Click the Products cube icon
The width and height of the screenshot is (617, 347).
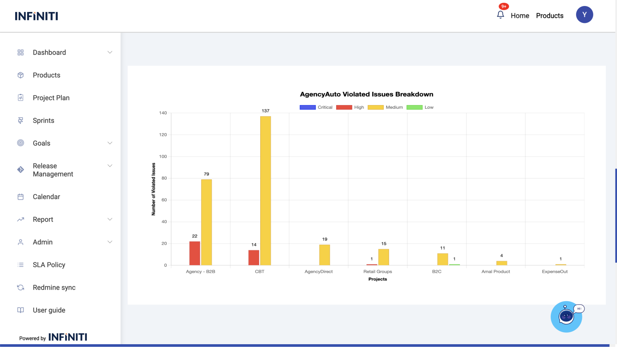pos(20,75)
